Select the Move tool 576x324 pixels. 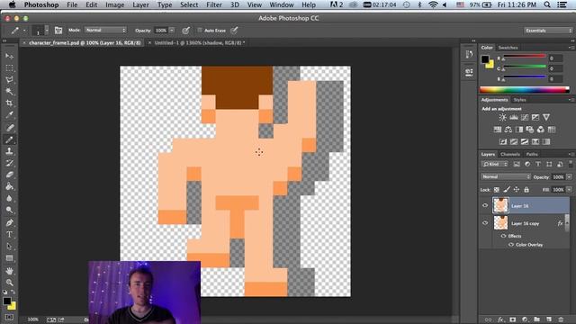[10, 56]
